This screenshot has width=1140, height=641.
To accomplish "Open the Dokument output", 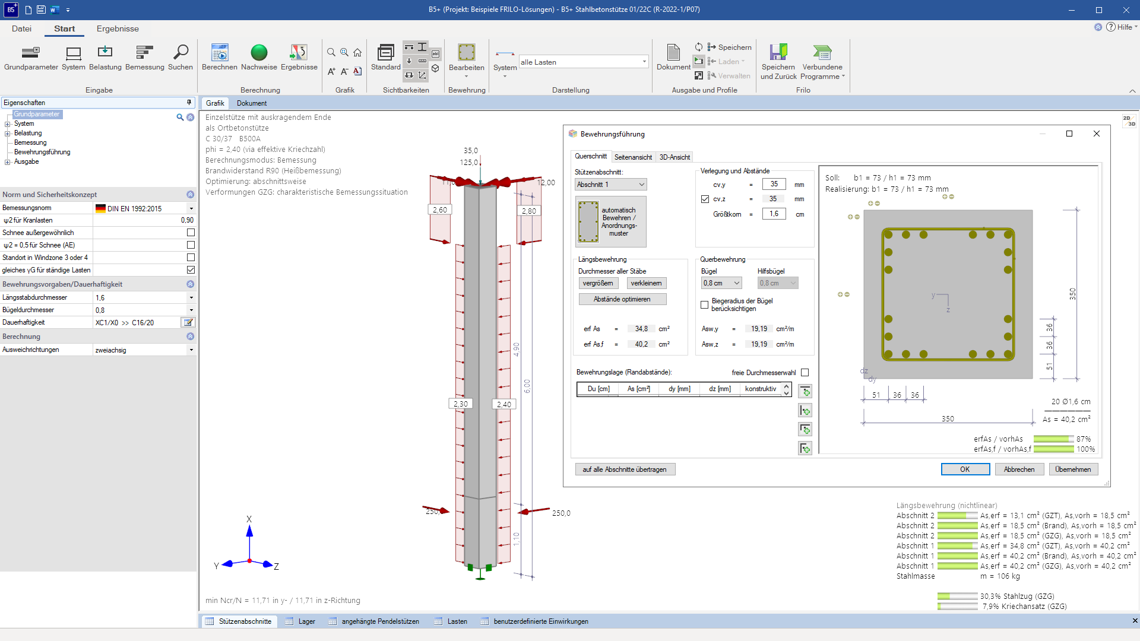I will (x=673, y=58).
